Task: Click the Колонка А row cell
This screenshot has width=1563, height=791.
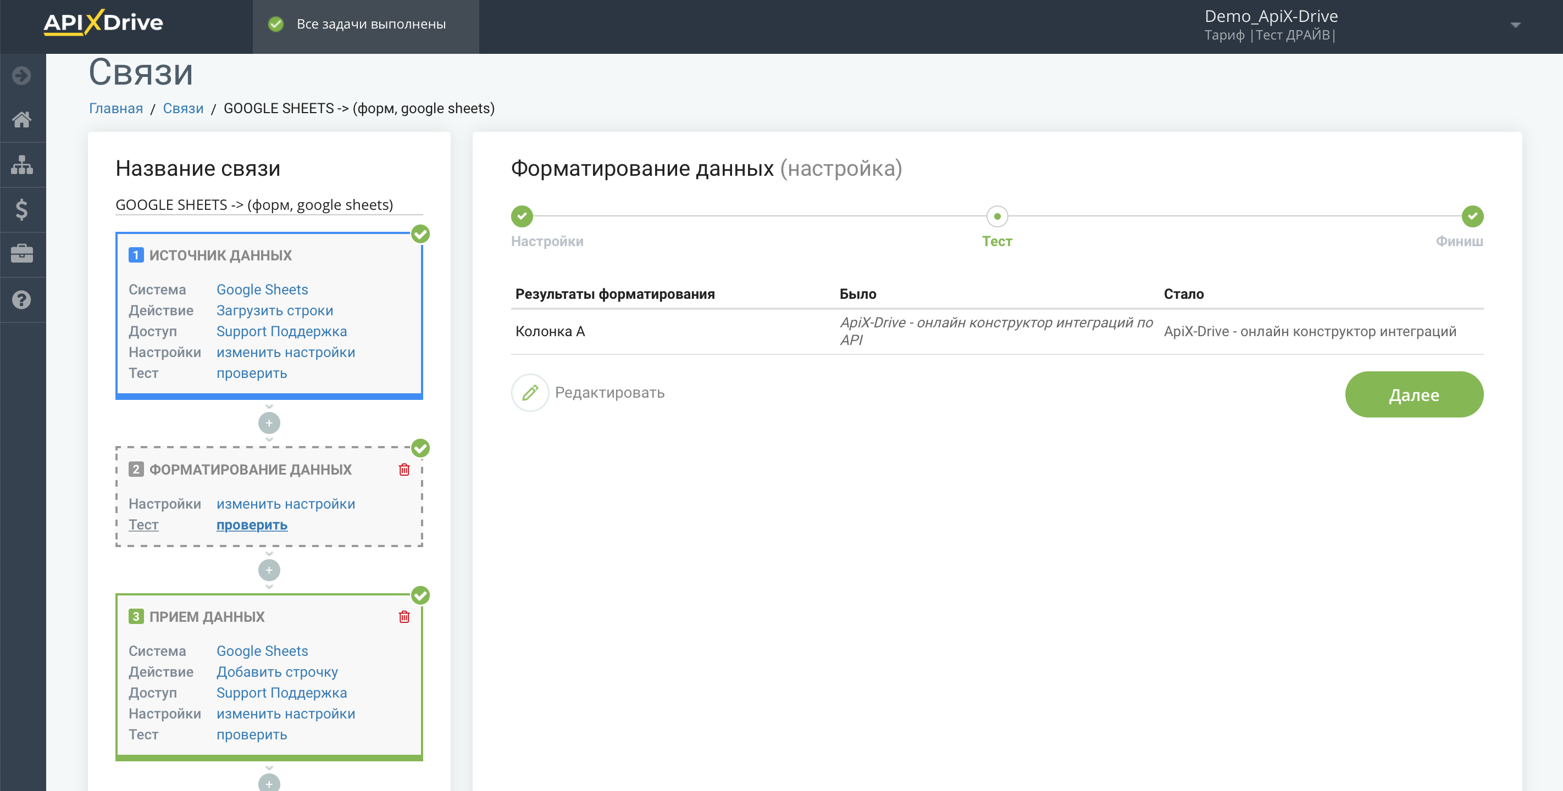Action: tap(550, 331)
